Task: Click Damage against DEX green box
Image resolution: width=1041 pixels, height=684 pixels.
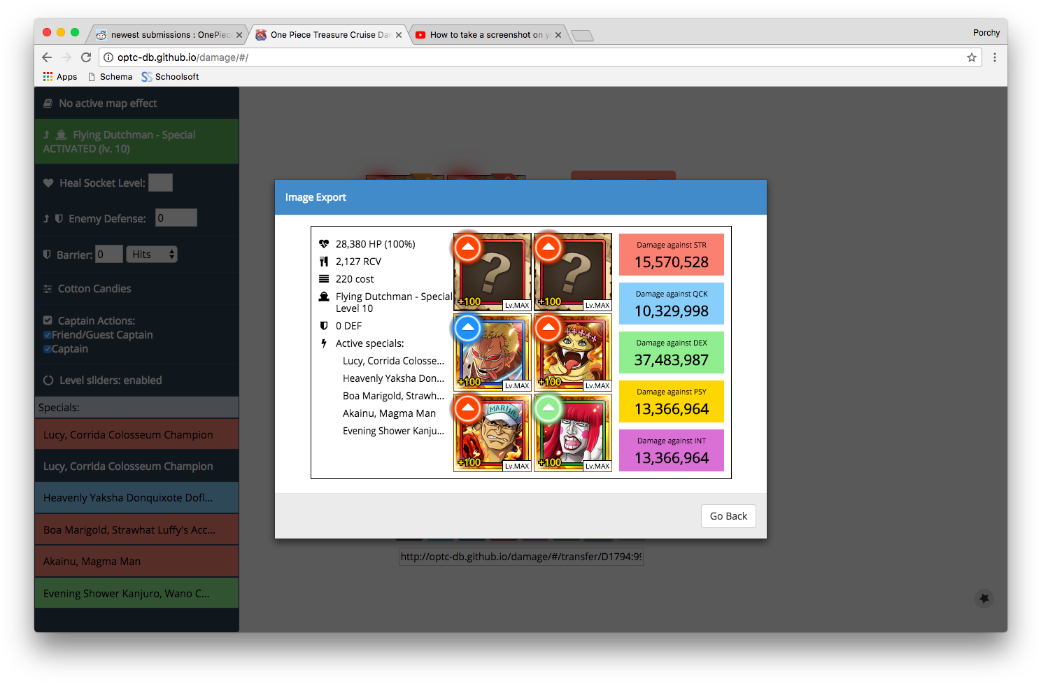Action: click(672, 352)
